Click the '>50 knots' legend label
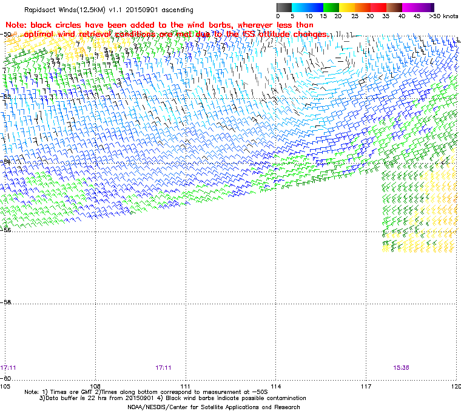The image size is (461, 417). click(x=443, y=16)
